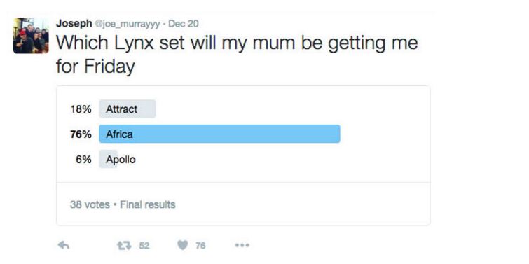
Task: Click the 18% result percentage
Action: (81, 109)
